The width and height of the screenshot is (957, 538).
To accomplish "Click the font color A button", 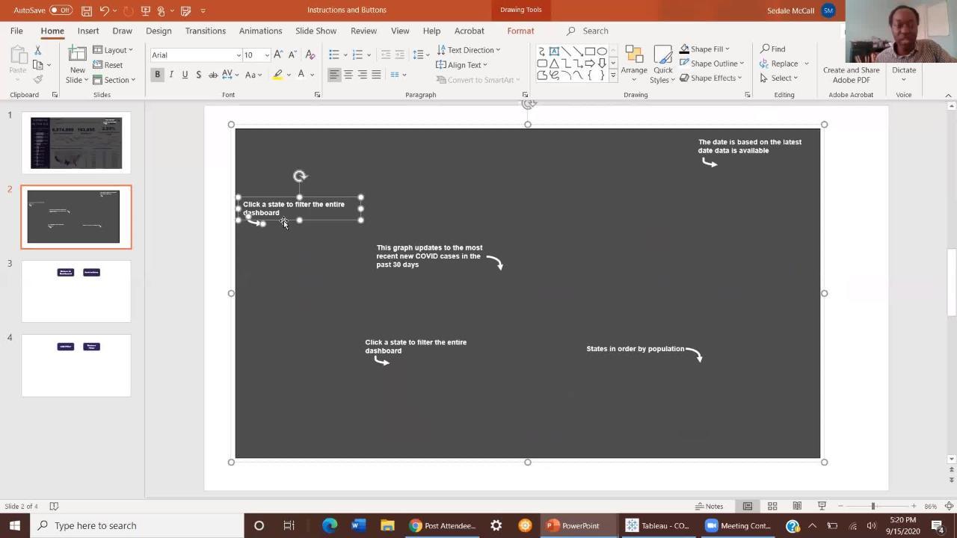I will [x=301, y=75].
